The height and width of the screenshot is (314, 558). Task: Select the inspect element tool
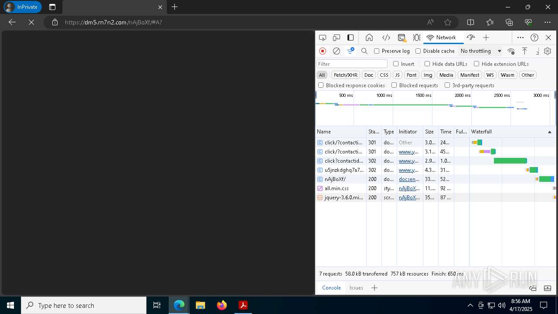(323, 38)
